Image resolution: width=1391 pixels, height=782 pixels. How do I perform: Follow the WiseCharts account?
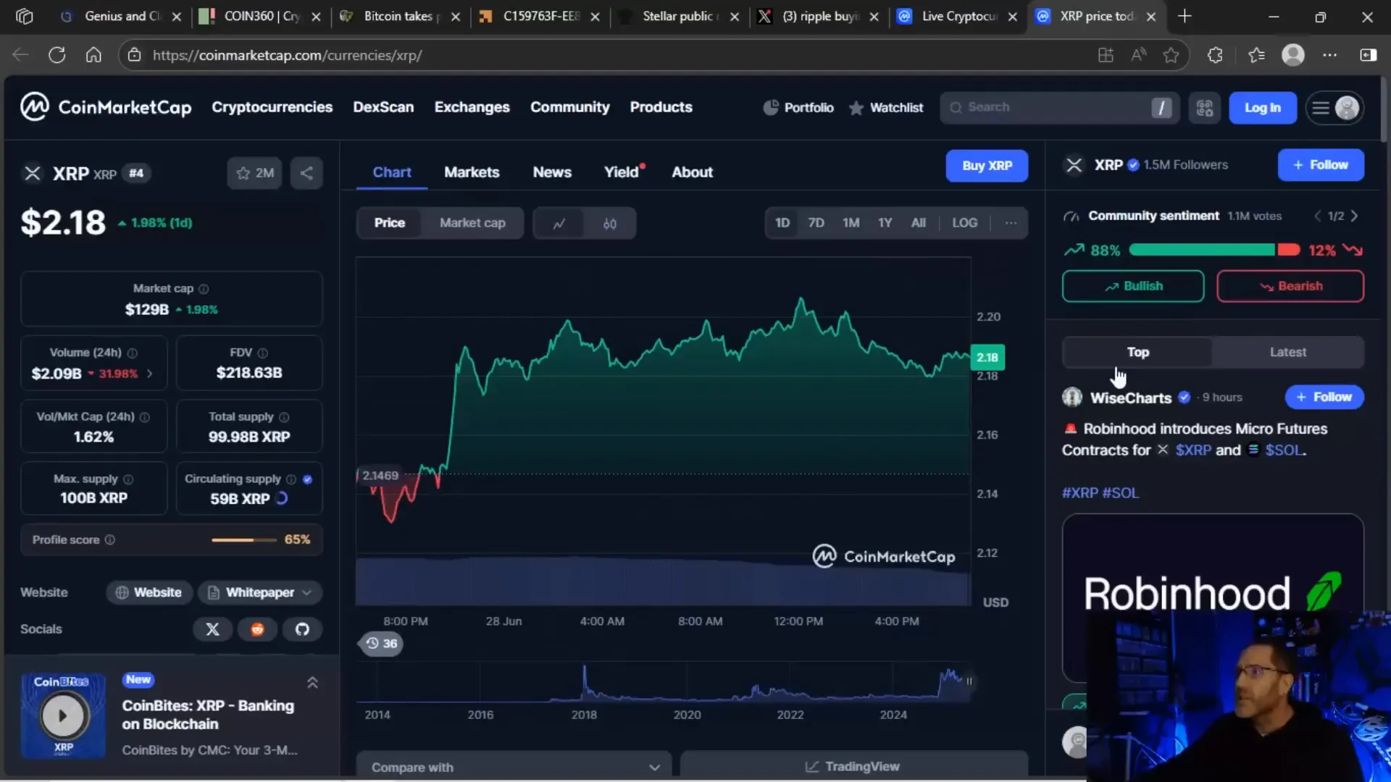(x=1324, y=397)
